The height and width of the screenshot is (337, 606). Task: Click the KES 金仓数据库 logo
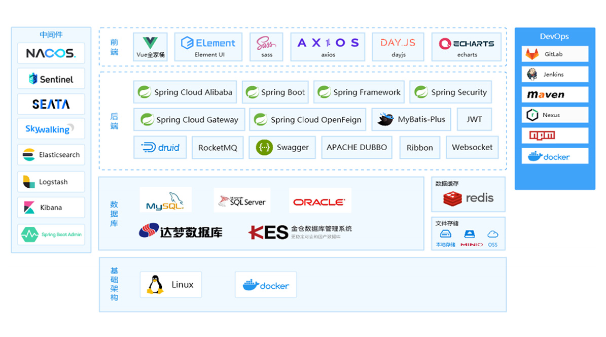click(300, 232)
